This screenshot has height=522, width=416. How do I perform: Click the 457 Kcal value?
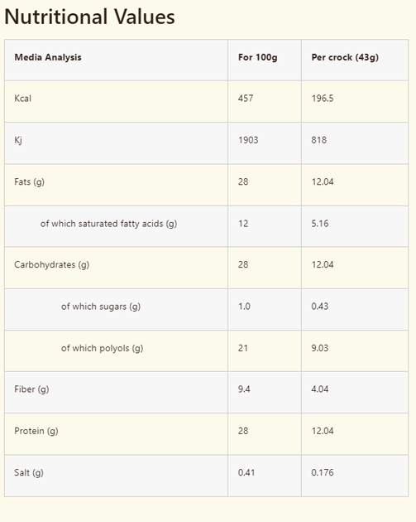point(246,99)
